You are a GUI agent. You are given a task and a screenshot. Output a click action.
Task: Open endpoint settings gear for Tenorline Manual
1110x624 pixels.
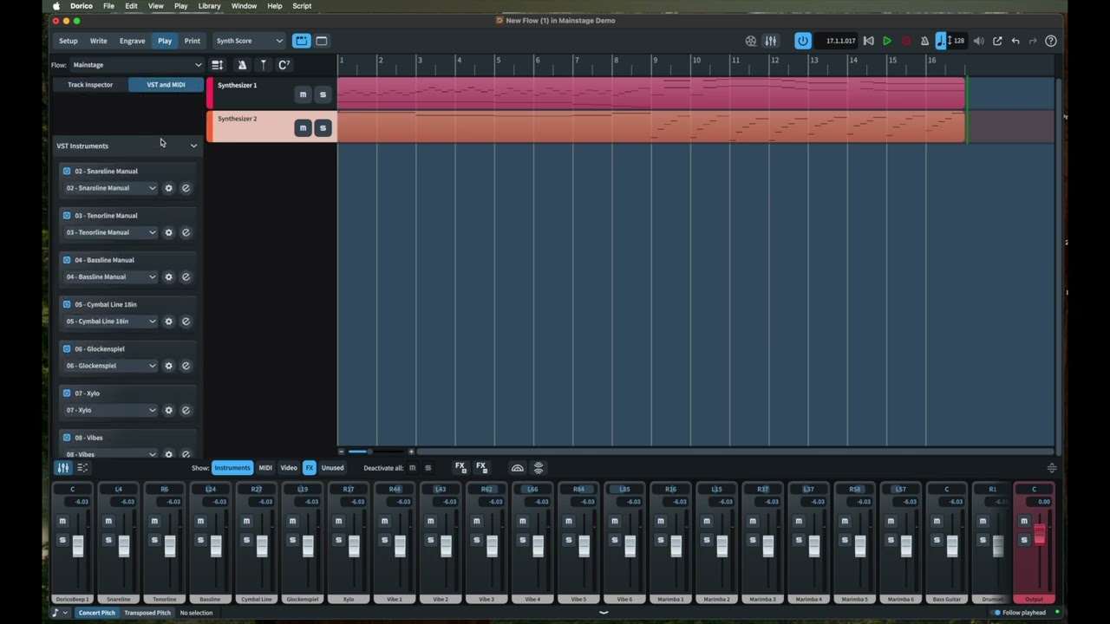click(169, 232)
